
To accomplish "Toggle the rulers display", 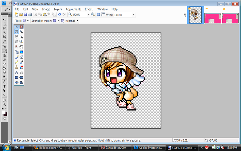I will 103,15.
